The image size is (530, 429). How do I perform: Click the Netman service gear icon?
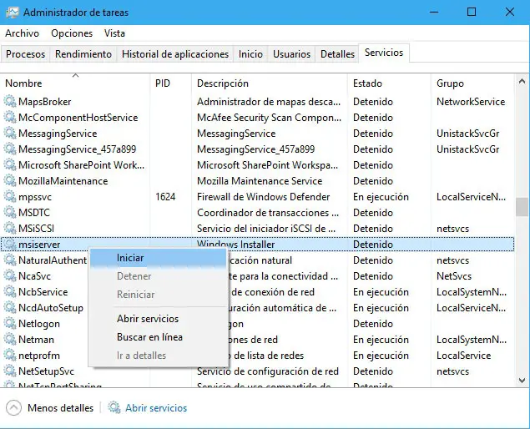[x=10, y=340]
